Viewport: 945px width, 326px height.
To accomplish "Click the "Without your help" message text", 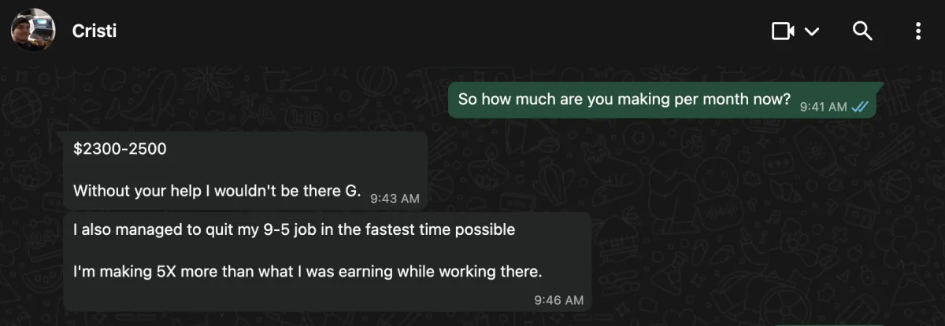I will point(217,190).
